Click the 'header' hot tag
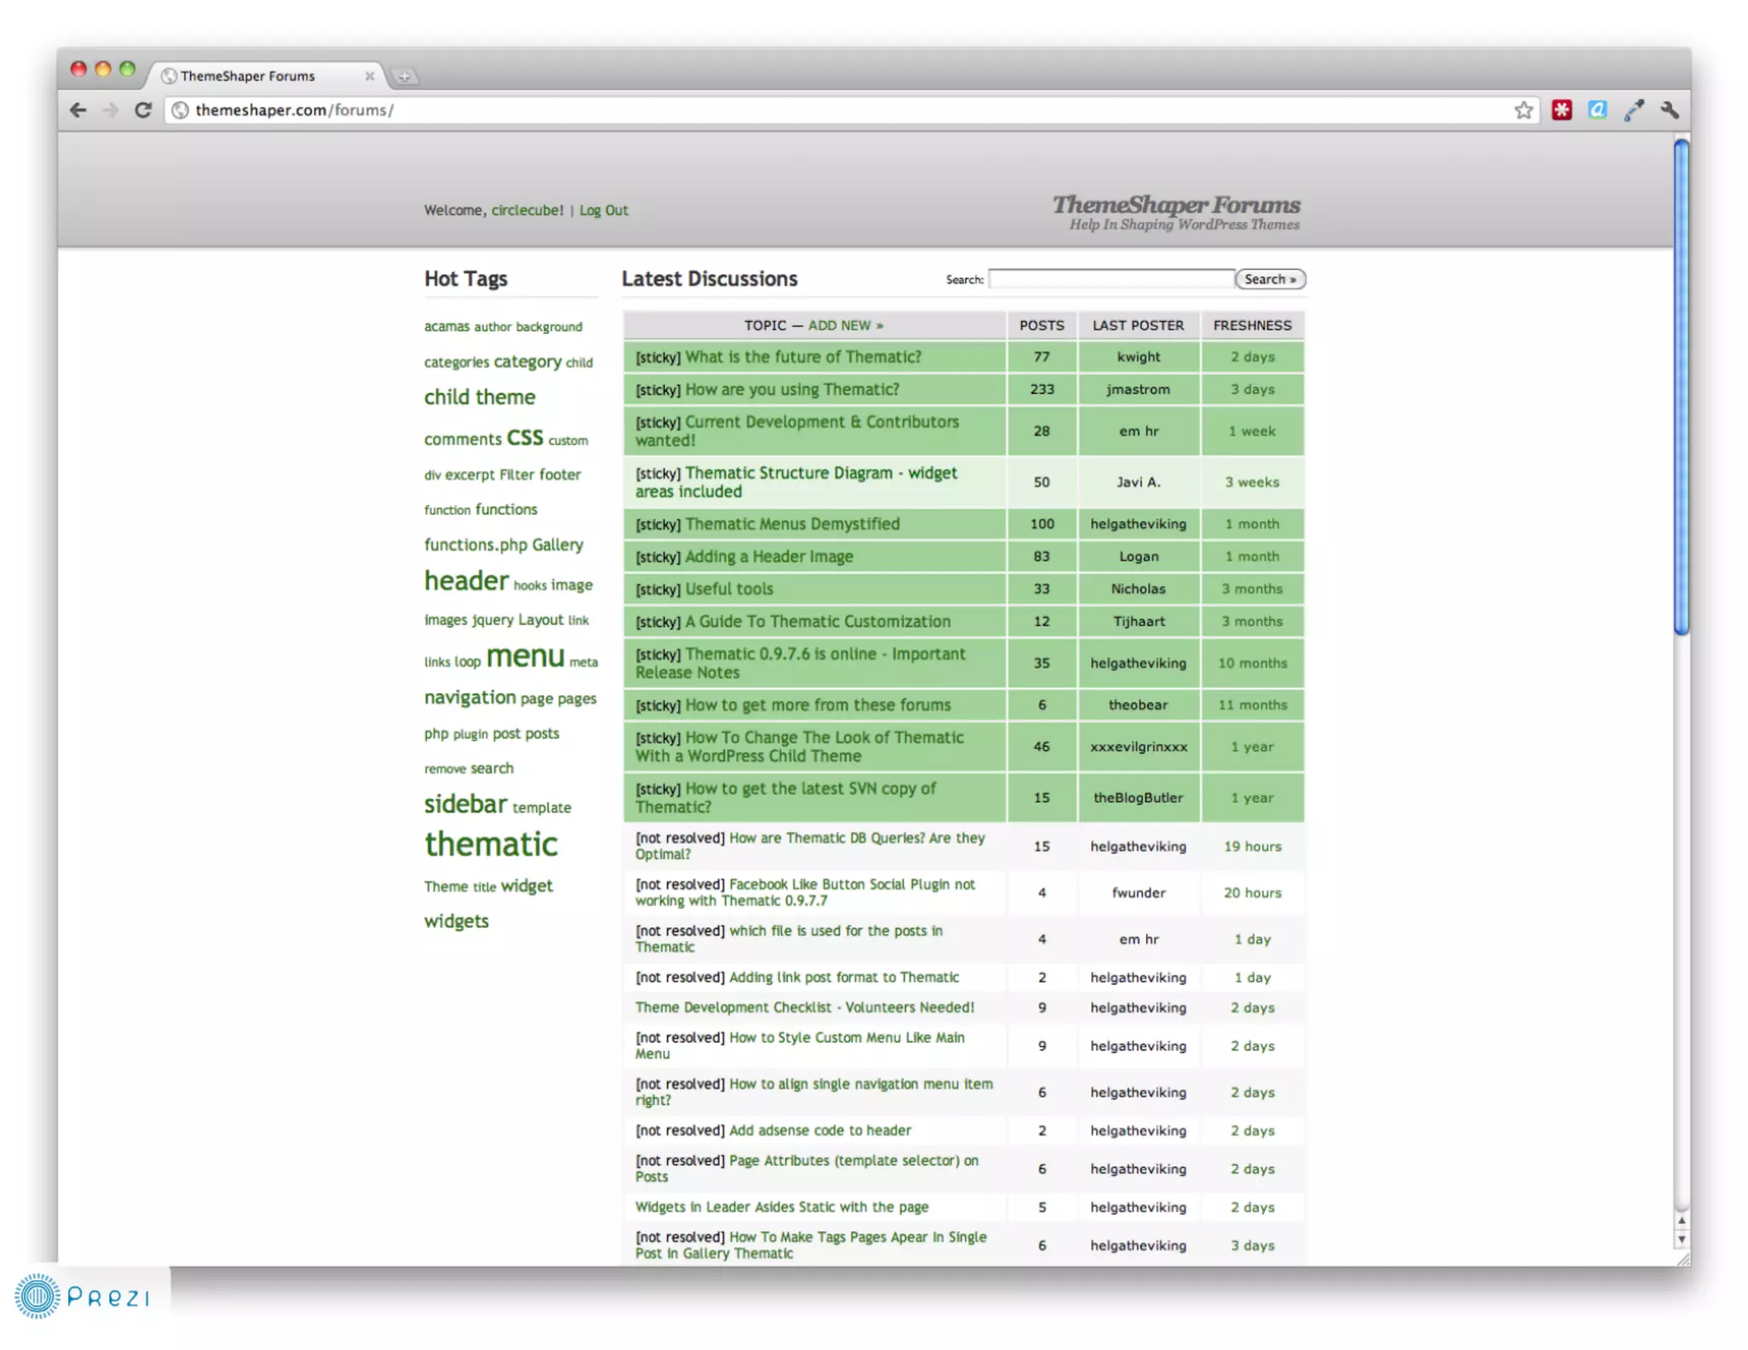 (466, 580)
